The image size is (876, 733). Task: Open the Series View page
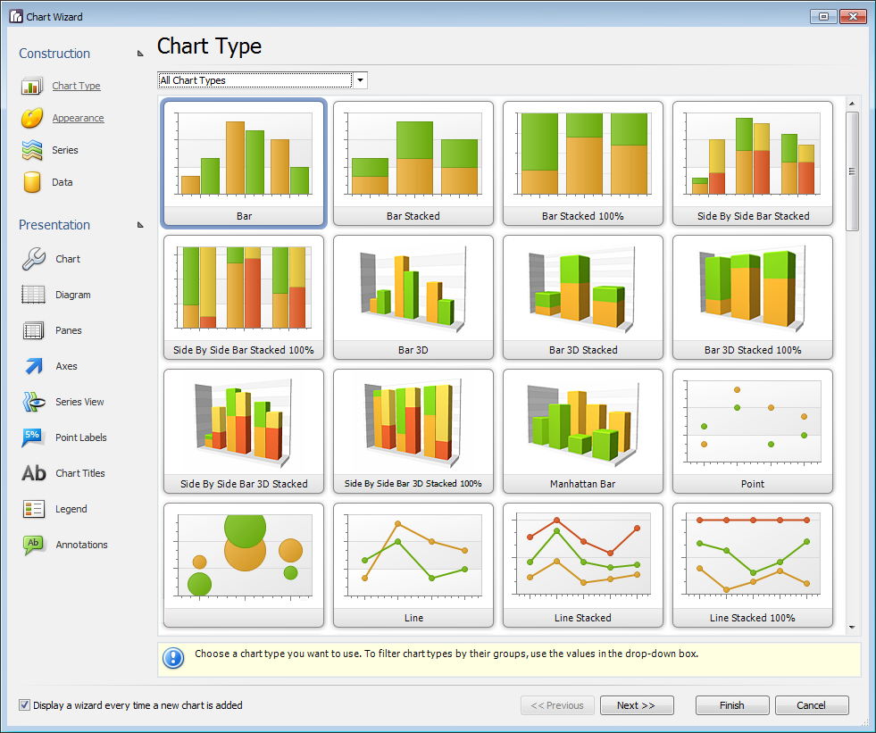[x=79, y=402]
